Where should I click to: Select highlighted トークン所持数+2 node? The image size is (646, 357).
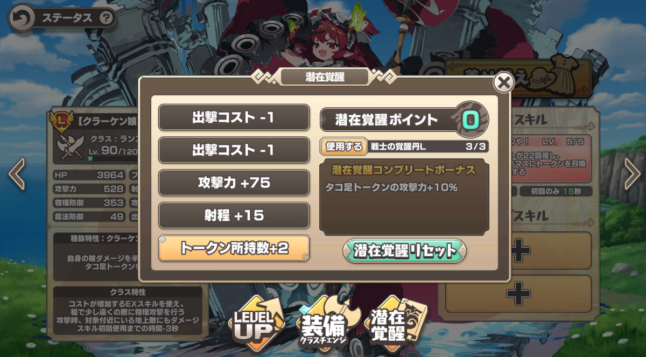(234, 248)
